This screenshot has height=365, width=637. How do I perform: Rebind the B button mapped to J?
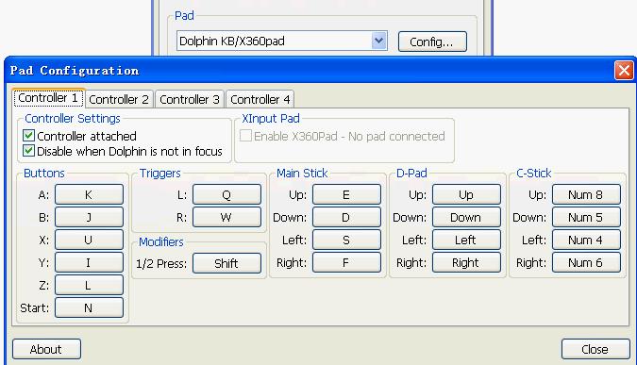[x=89, y=217]
